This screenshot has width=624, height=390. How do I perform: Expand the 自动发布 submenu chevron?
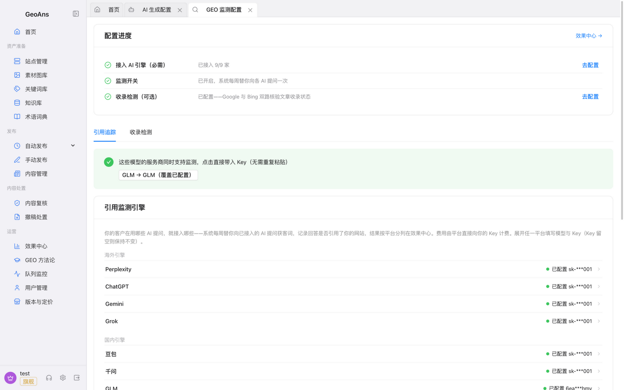point(73,146)
